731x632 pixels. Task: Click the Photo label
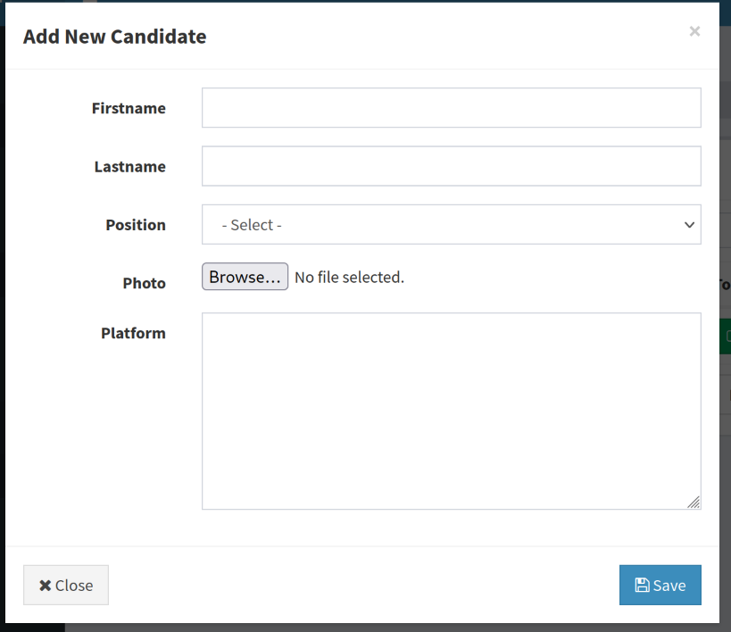coord(144,283)
